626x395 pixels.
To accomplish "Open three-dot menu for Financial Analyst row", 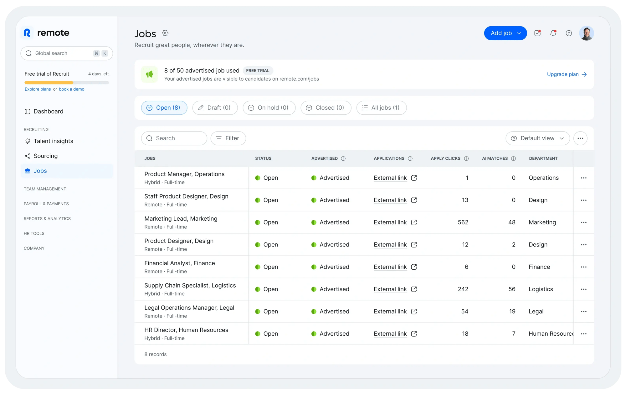I will pyautogui.click(x=583, y=267).
